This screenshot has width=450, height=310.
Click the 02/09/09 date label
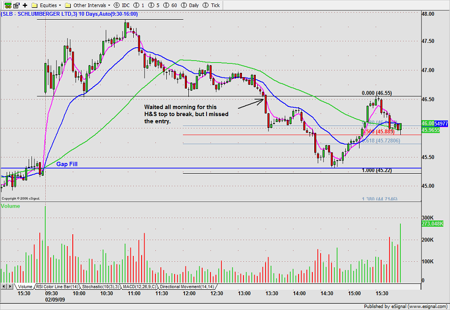coord(55,299)
